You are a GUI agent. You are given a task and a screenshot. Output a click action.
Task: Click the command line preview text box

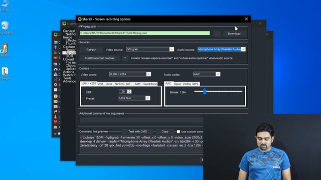[141, 144]
